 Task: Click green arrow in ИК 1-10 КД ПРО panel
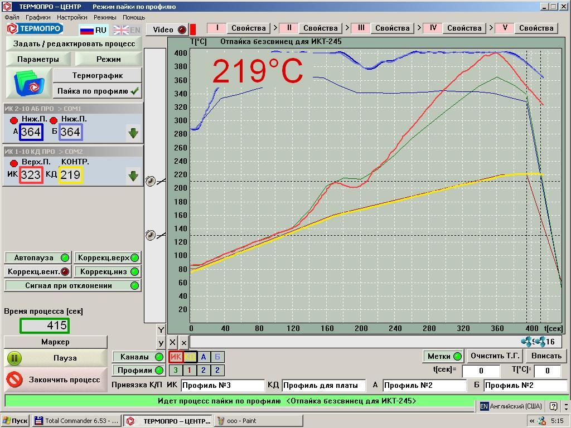133,176
